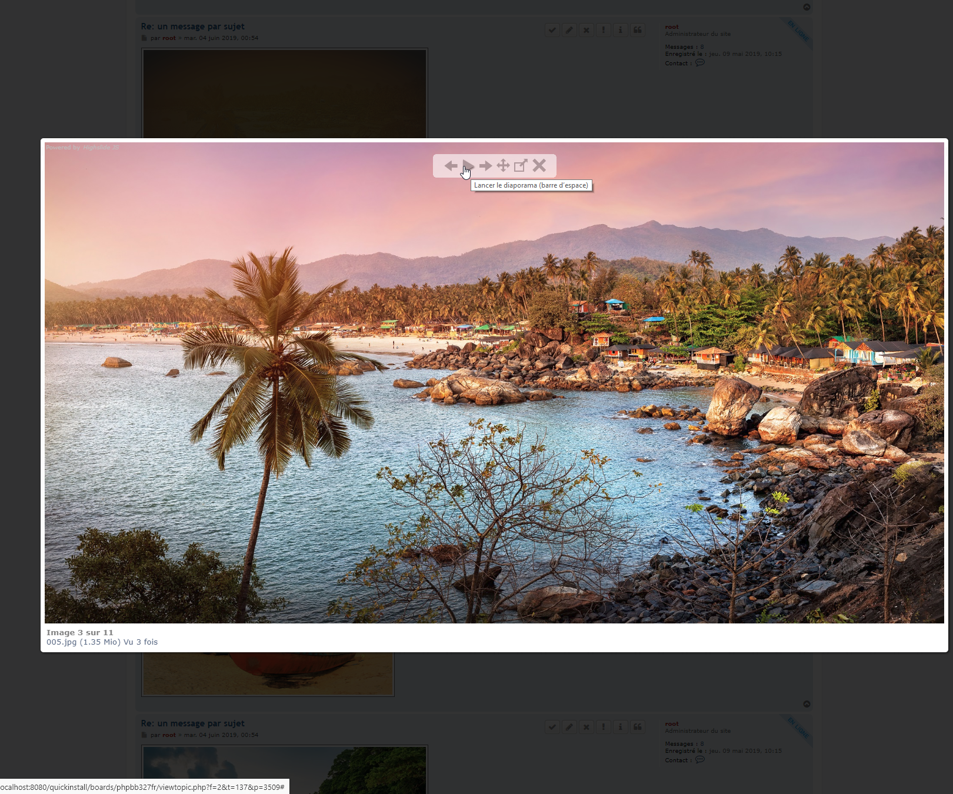
Task: Open the top post's information icon
Action: tap(621, 30)
